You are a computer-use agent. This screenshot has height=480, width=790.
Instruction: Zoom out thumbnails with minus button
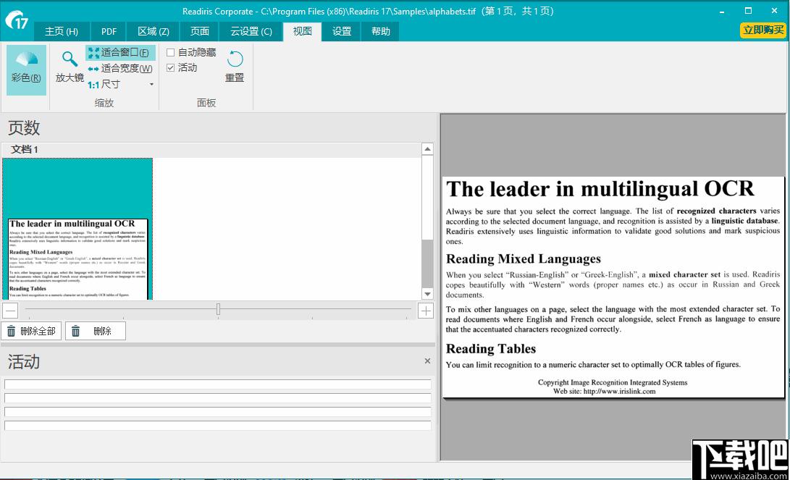coord(10,311)
